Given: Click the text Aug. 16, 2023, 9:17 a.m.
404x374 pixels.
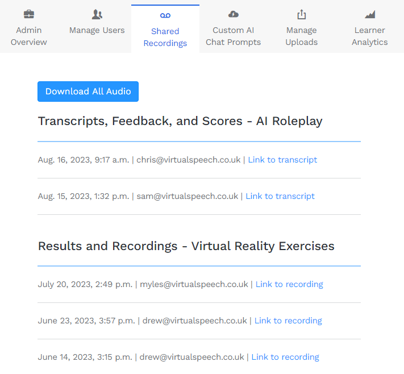Looking at the screenshot, I should pyautogui.click(x=84, y=160).
